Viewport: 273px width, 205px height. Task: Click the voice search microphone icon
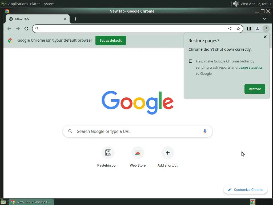click(x=205, y=131)
